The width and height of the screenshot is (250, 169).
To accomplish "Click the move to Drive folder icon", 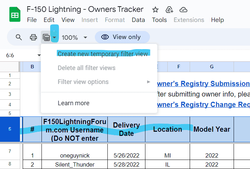I will (x=169, y=10).
